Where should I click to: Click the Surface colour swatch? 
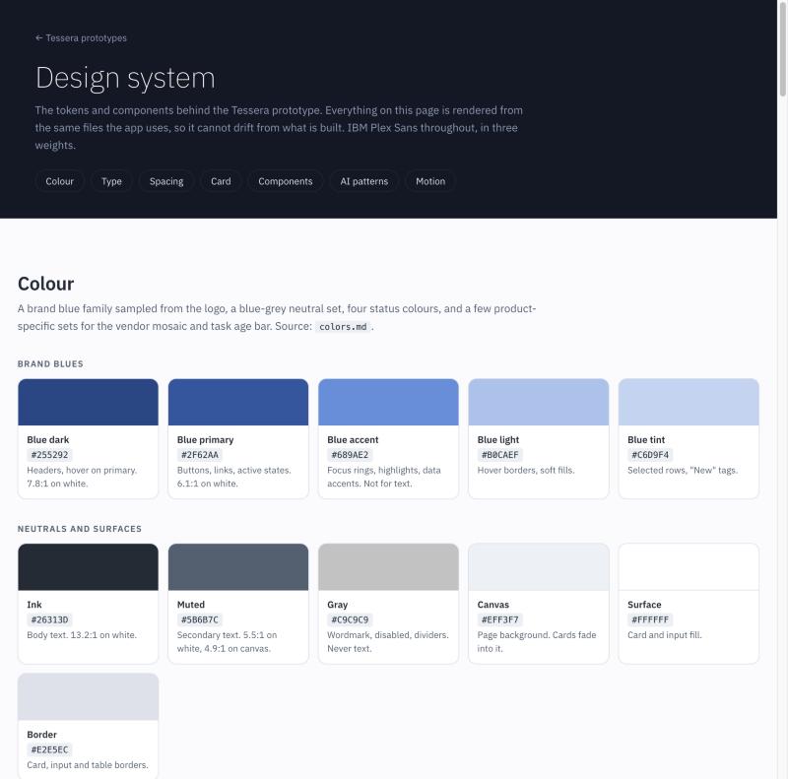[689, 567]
